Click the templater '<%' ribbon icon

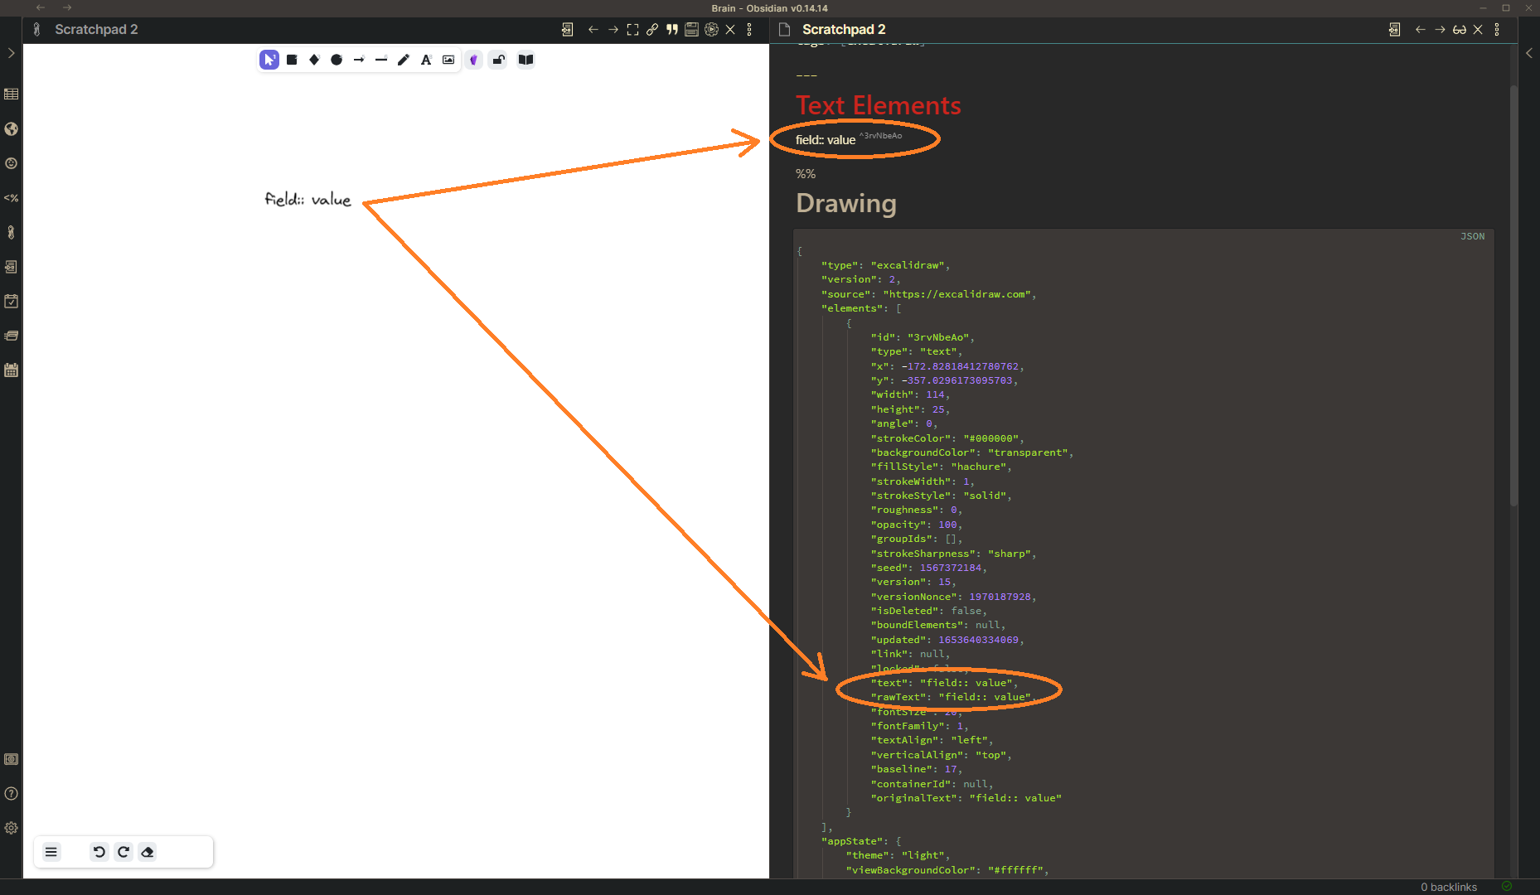coord(11,198)
